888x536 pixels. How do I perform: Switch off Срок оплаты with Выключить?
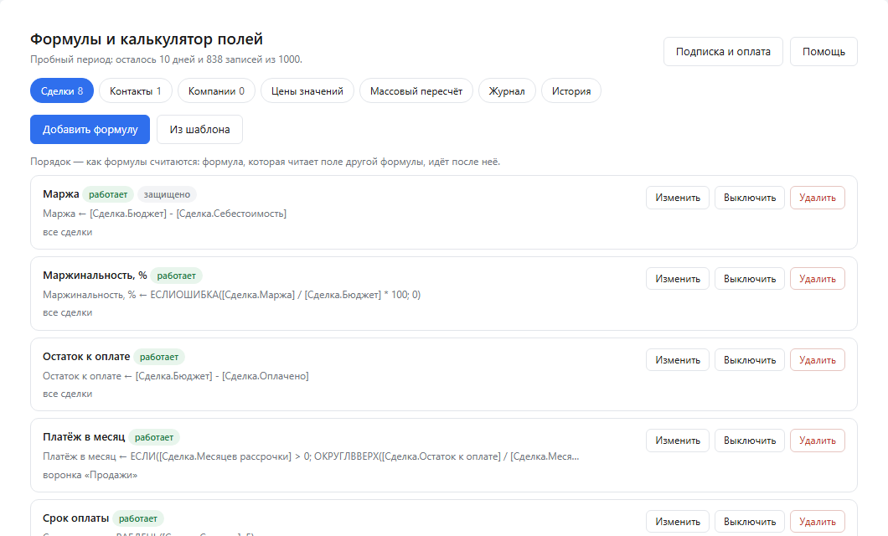pyautogui.click(x=750, y=522)
